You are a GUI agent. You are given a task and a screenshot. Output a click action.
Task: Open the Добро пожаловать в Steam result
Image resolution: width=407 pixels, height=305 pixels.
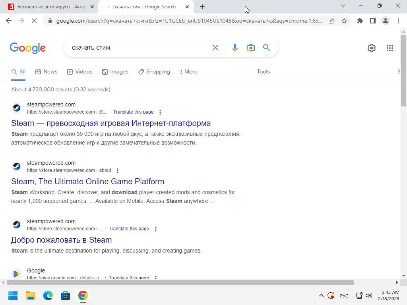point(62,240)
